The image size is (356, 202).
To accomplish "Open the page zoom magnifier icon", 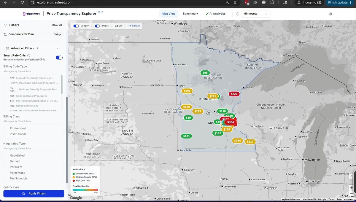I will (227, 2).
